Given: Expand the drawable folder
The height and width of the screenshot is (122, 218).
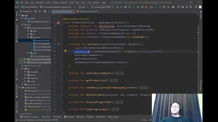Looking at the screenshot, I should [x=25, y=72].
